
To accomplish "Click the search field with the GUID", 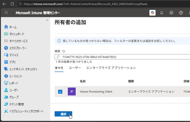I will (x=122, y=57).
